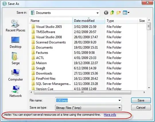
Task: Click the Cancel button
Action: click(x=141, y=108)
